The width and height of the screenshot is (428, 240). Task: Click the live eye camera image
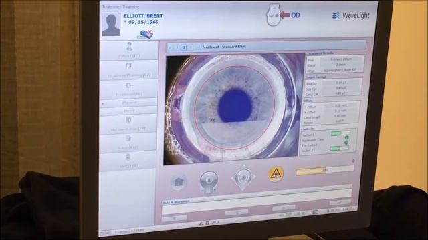(x=233, y=109)
